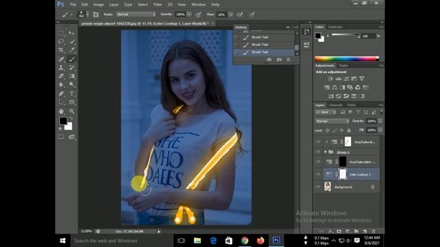Select the Horizontal Type tool

point(71,93)
